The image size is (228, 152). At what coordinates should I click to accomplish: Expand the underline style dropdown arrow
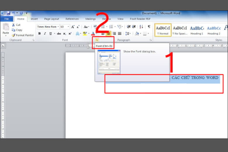pos(55,34)
